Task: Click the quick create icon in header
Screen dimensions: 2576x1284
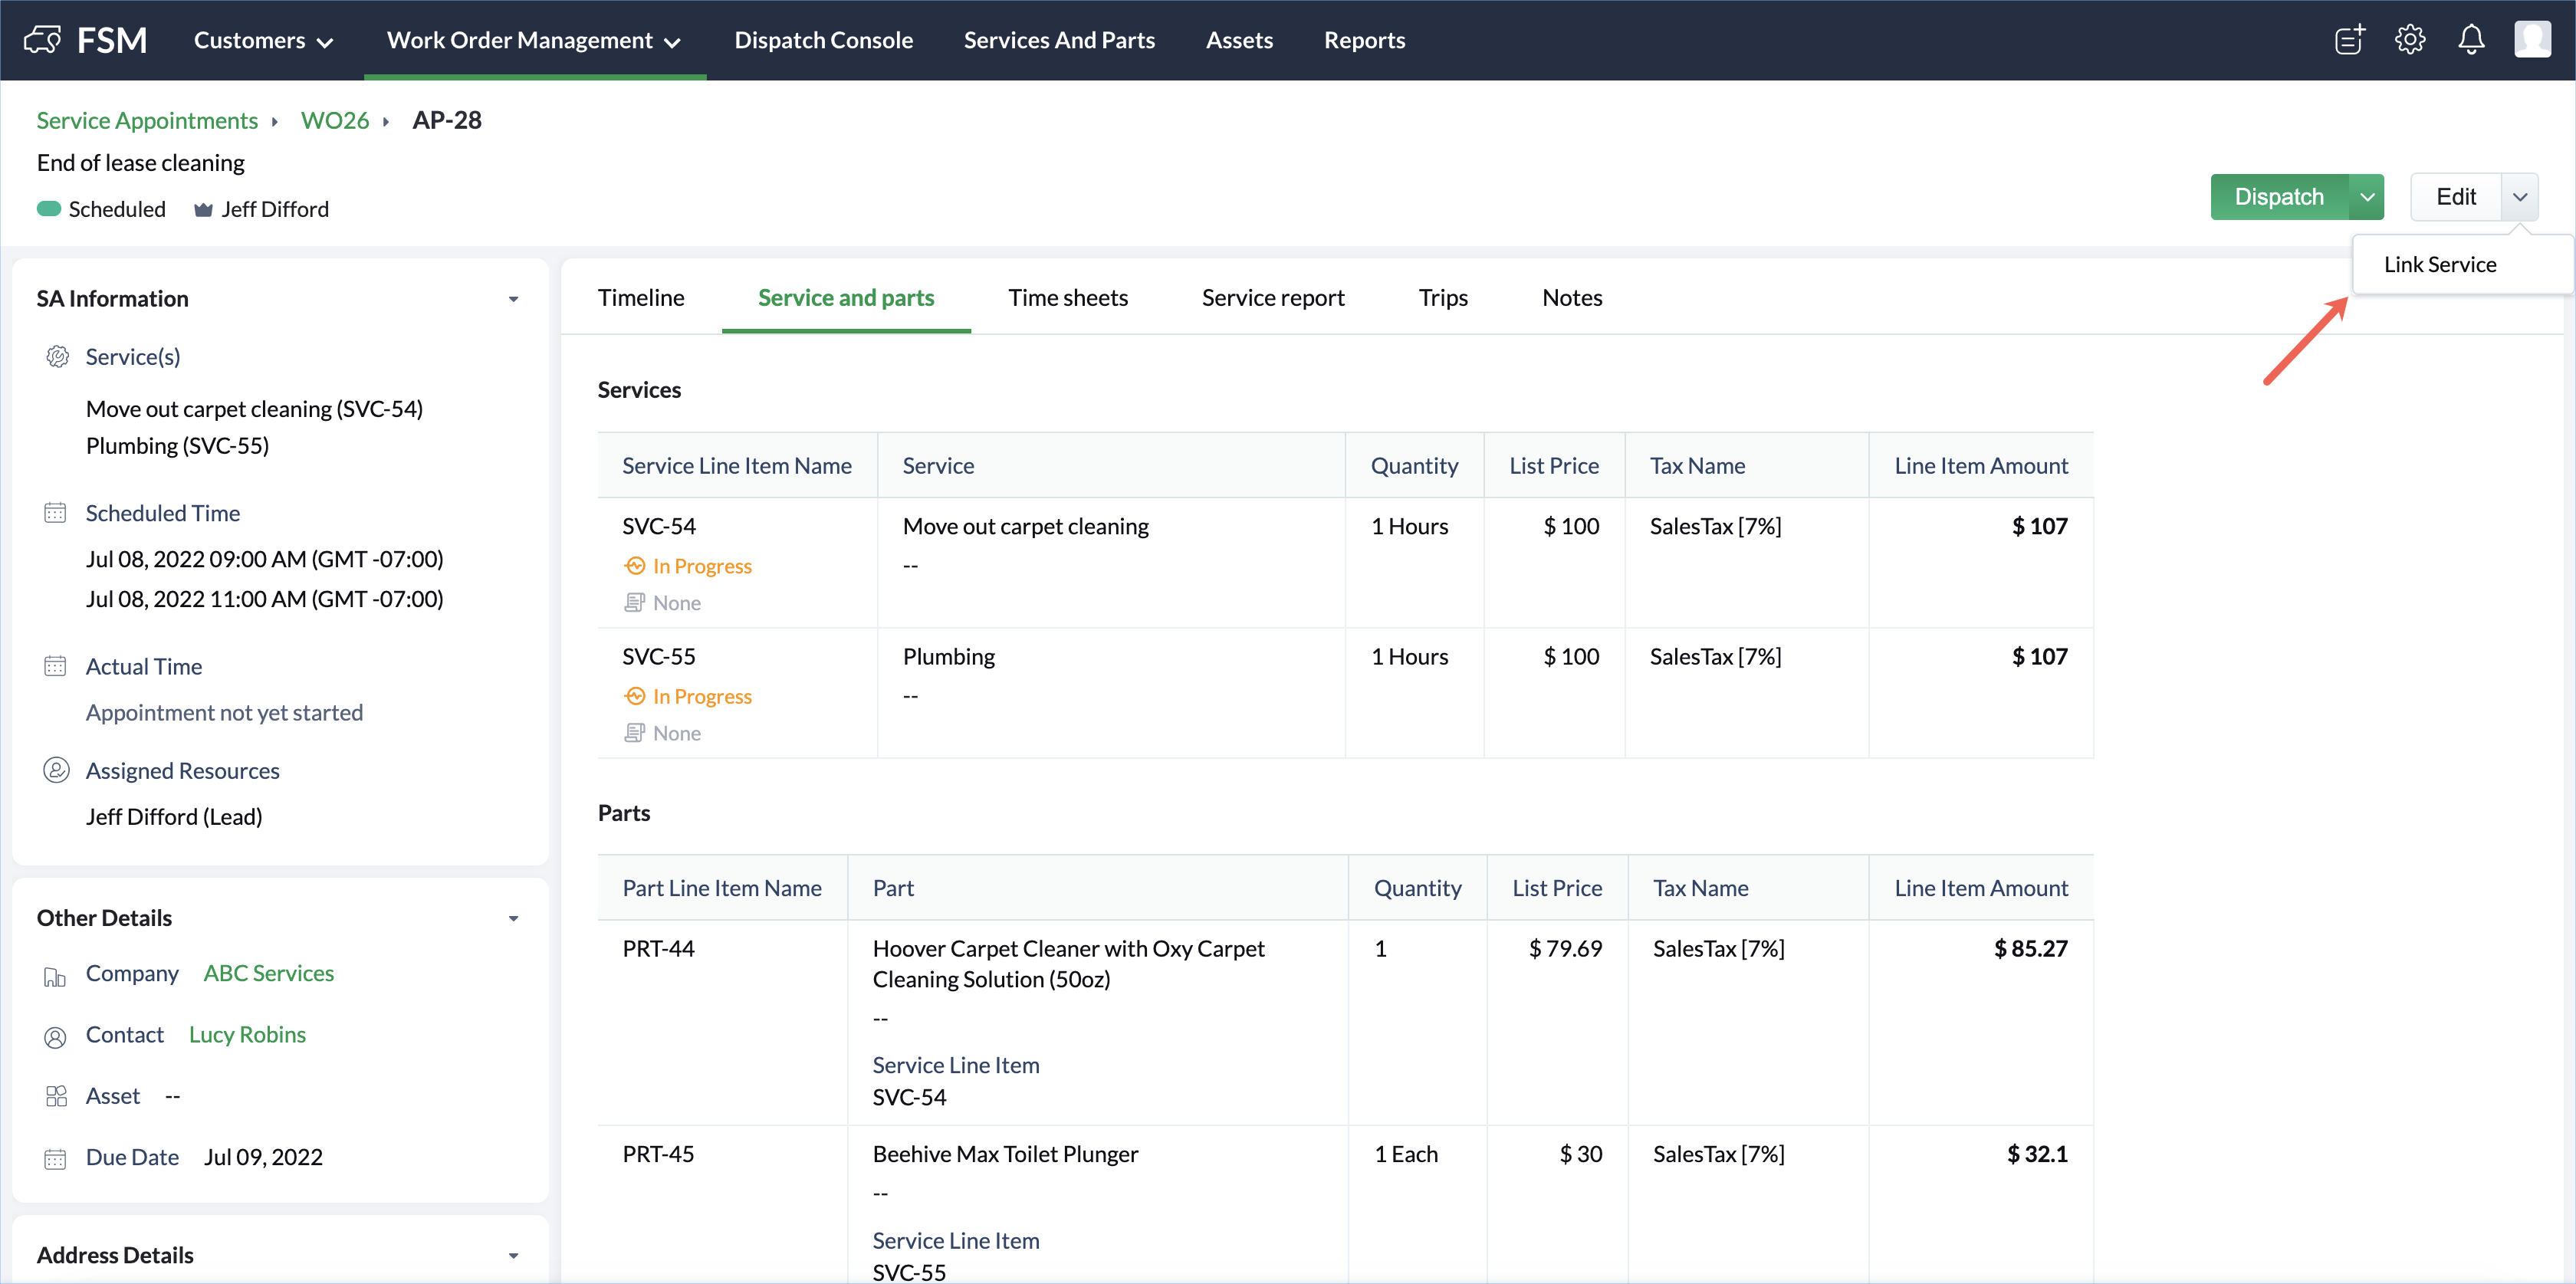Action: pyautogui.click(x=2349, y=40)
